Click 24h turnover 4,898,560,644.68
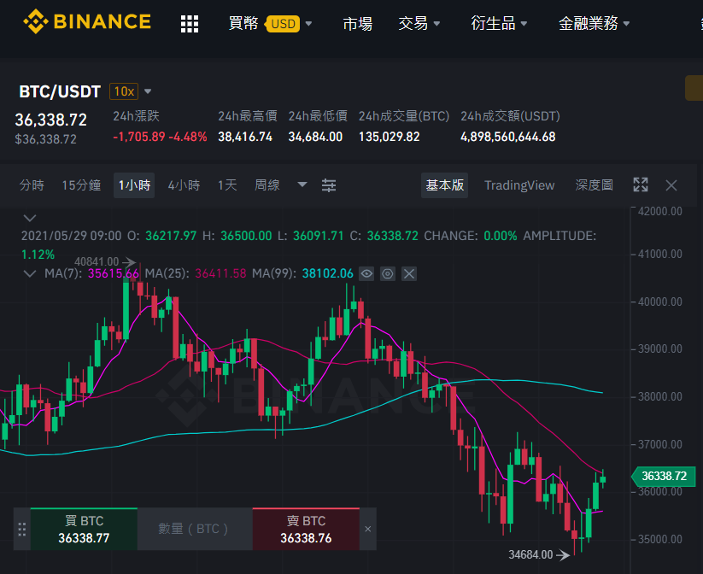 click(508, 137)
